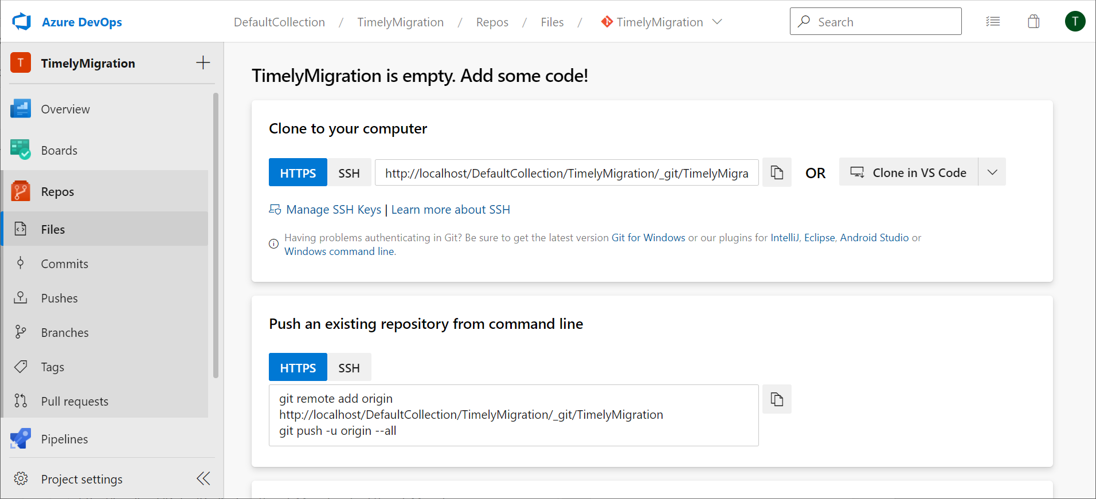The height and width of the screenshot is (499, 1096).
Task: Click the search magnifier icon
Action: [x=804, y=21]
